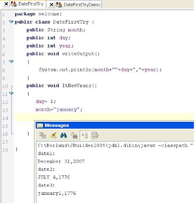Click the System.out.println statement
The width and height of the screenshot is (196, 204).
point(100,70)
